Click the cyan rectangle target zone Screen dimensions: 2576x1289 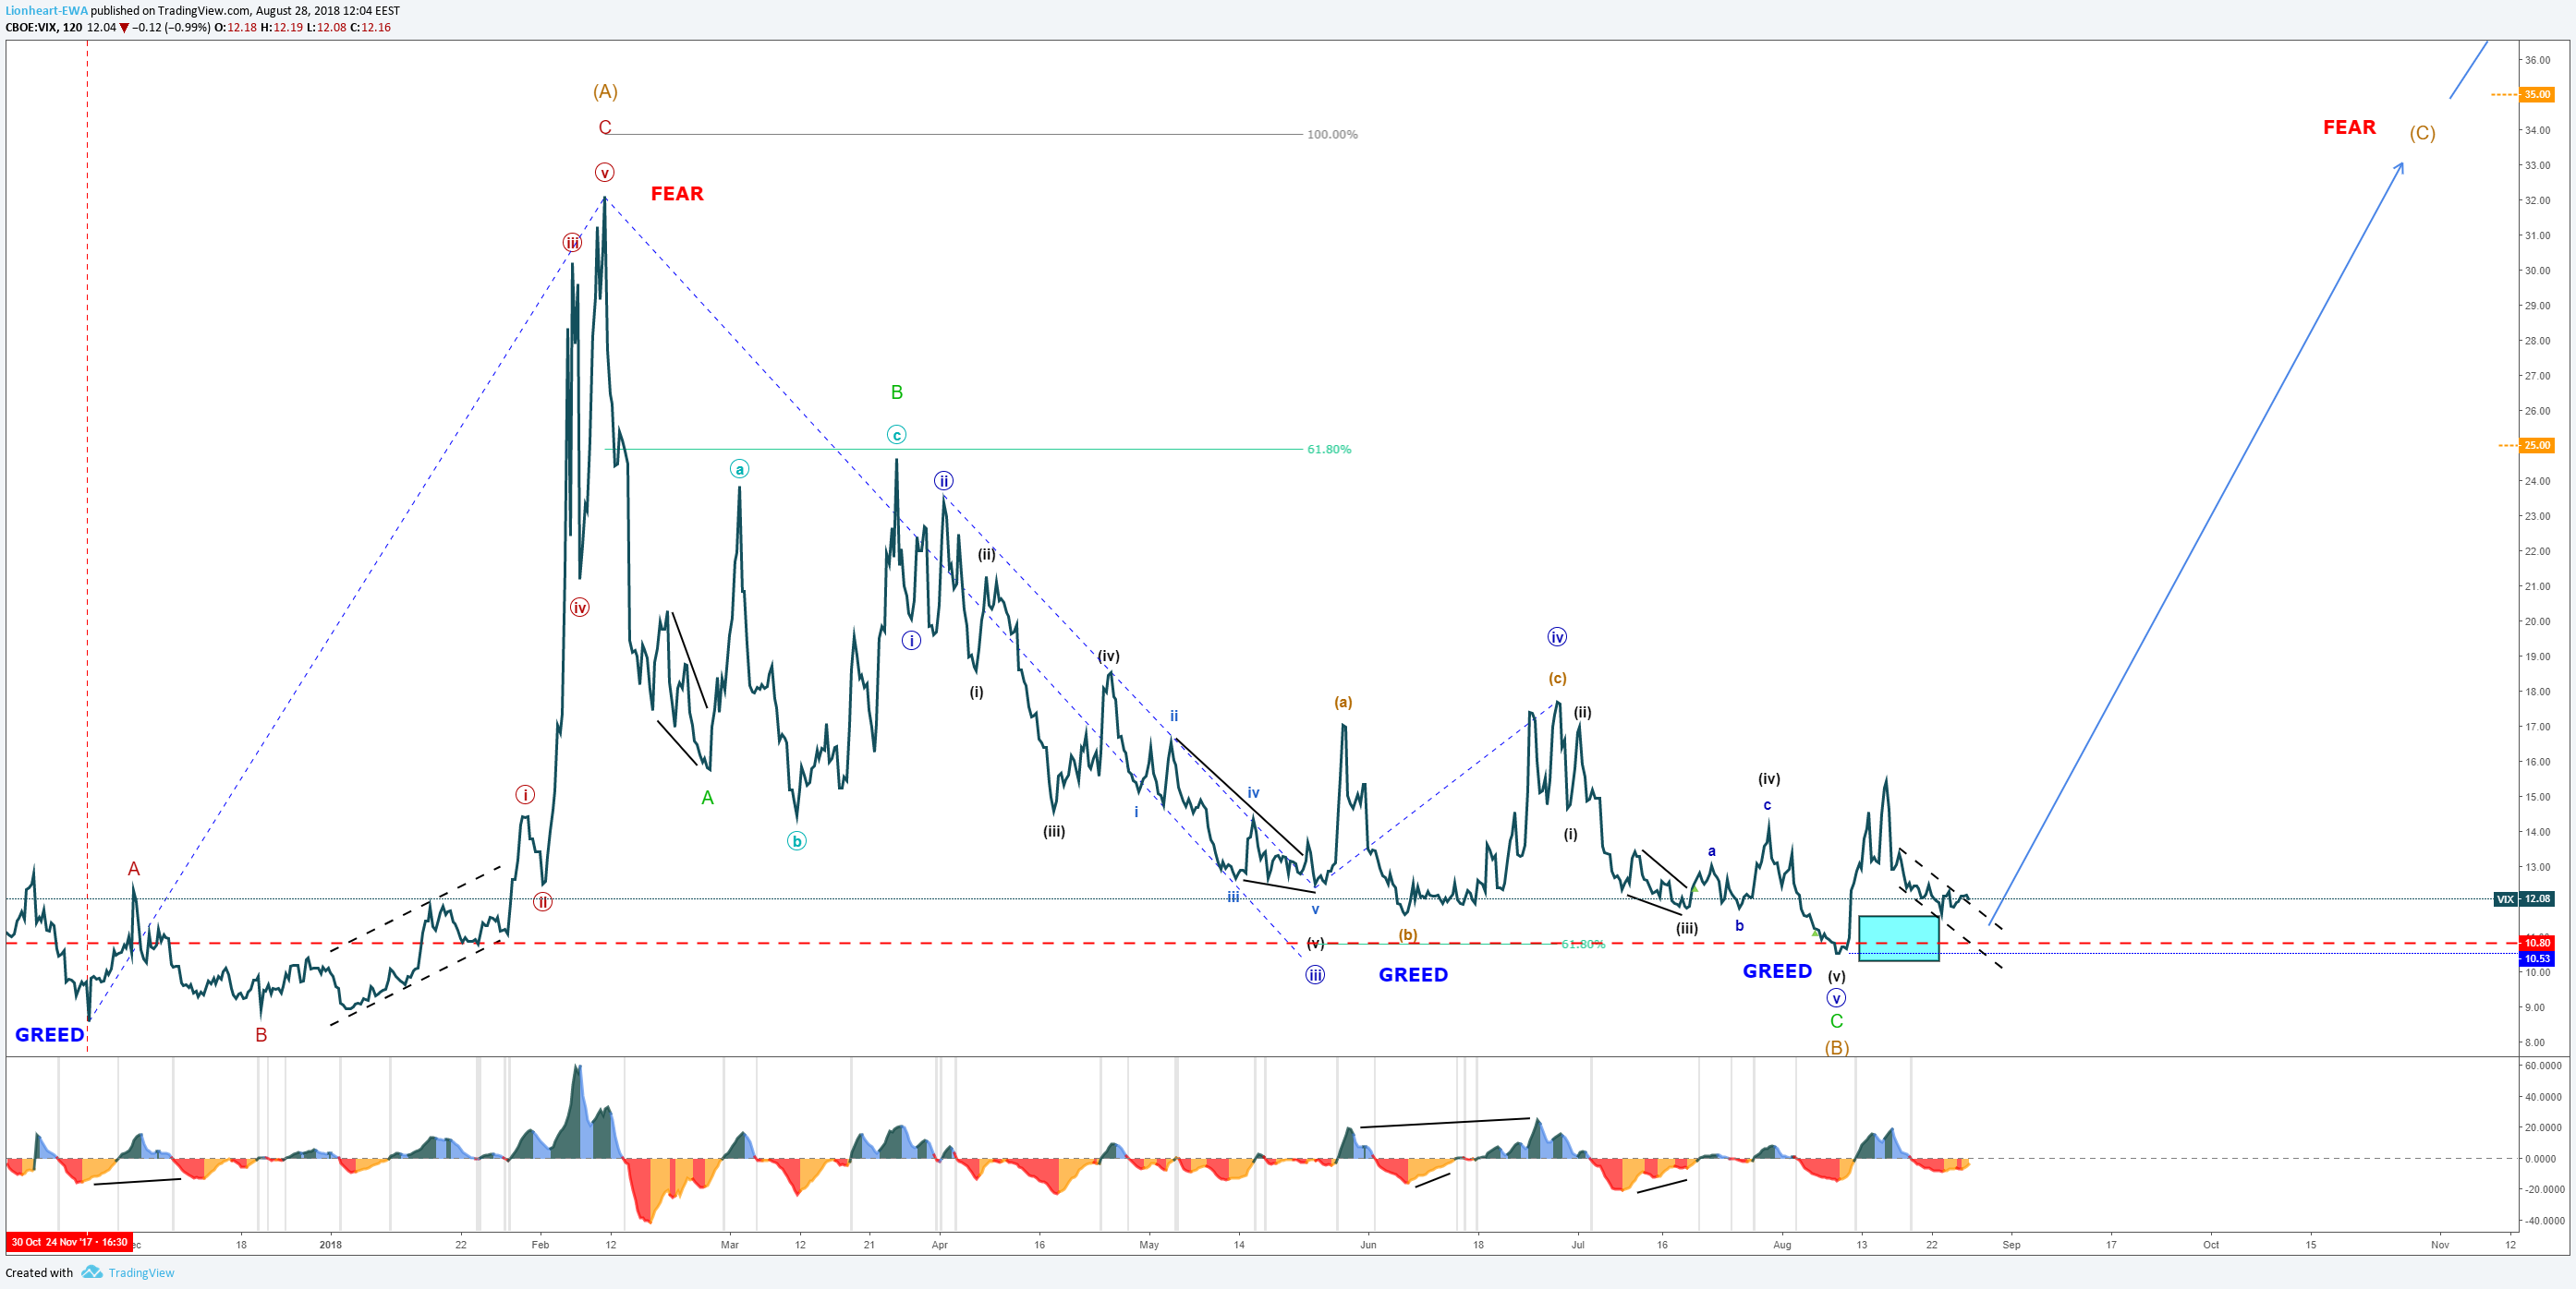tap(1898, 938)
